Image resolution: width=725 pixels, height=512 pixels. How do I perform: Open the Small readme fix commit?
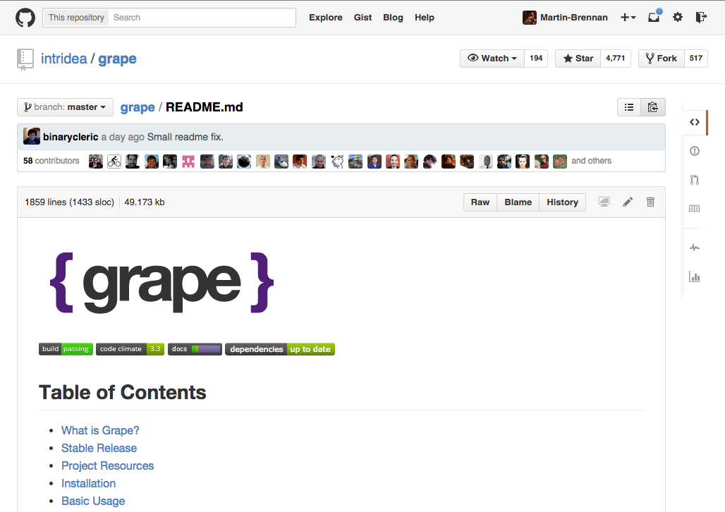[185, 137]
